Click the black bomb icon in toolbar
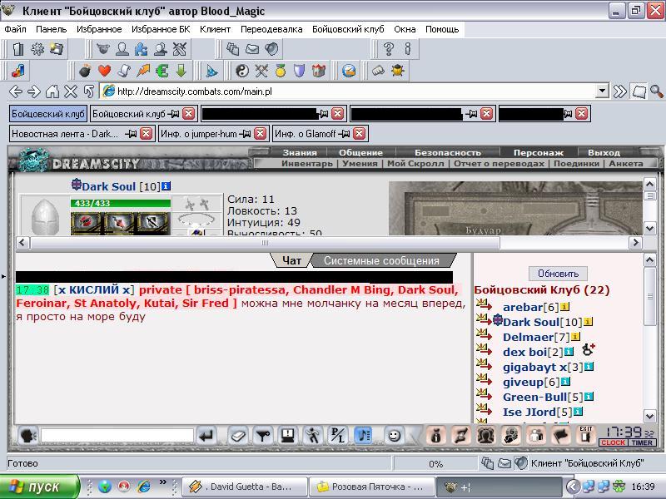The height and width of the screenshot is (499, 666). [x=85, y=71]
